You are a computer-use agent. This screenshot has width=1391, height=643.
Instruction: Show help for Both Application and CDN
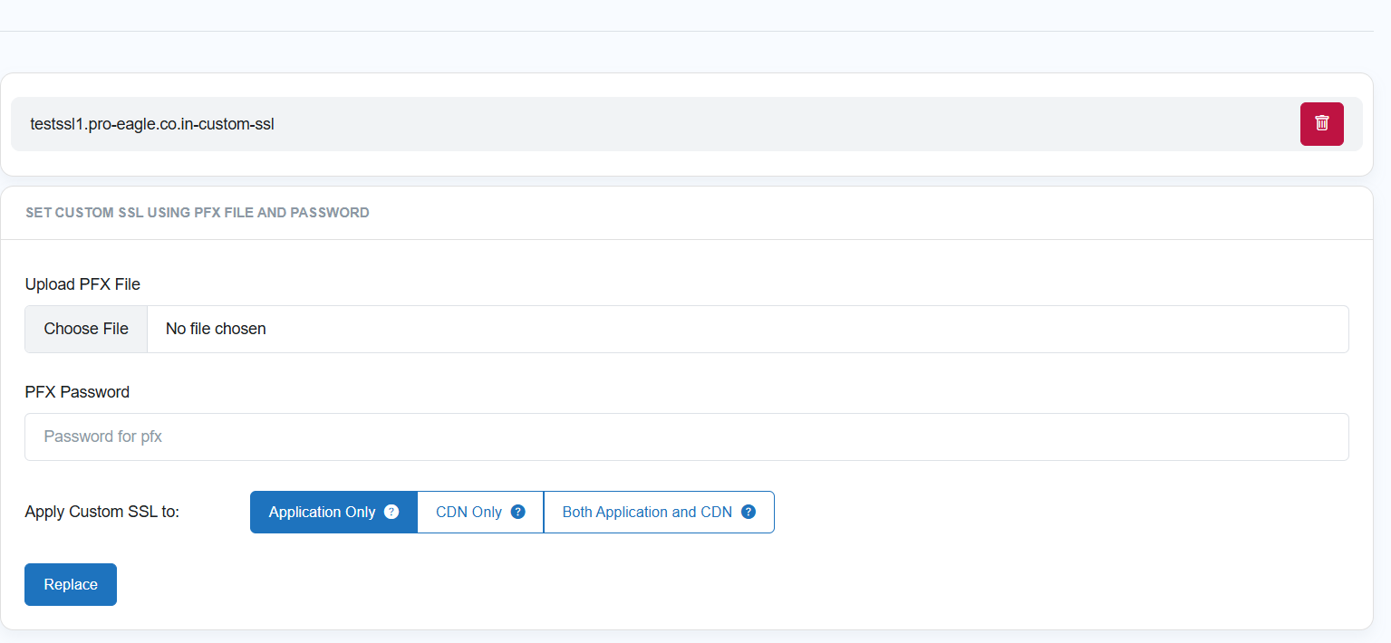point(749,512)
